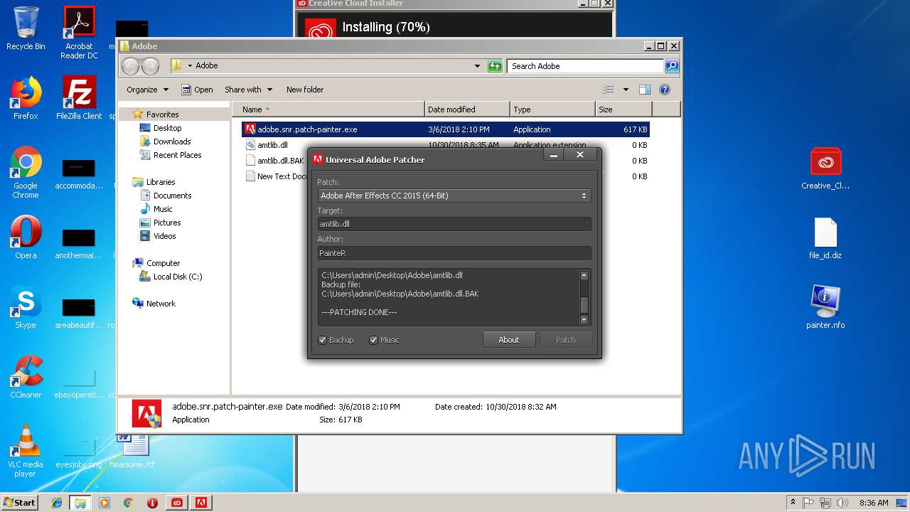
Task: Click the About button in patcher
Action: coord(509,340)
